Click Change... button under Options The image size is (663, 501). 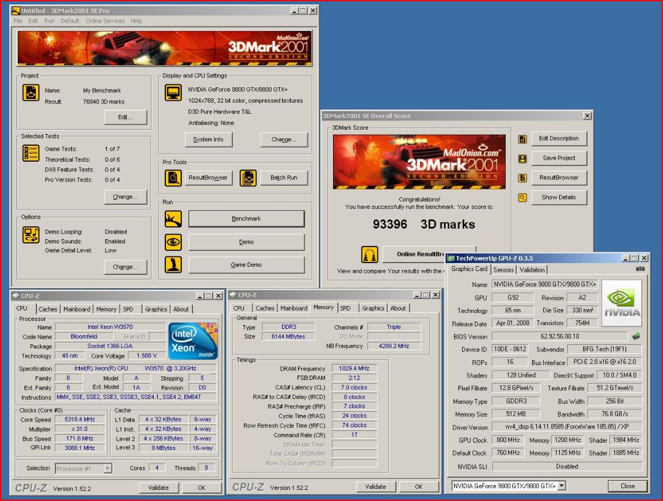point(125,267)
